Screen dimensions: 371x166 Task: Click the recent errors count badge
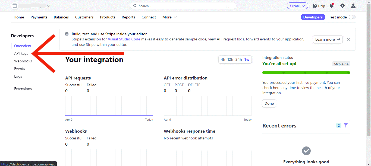(339, 125)
